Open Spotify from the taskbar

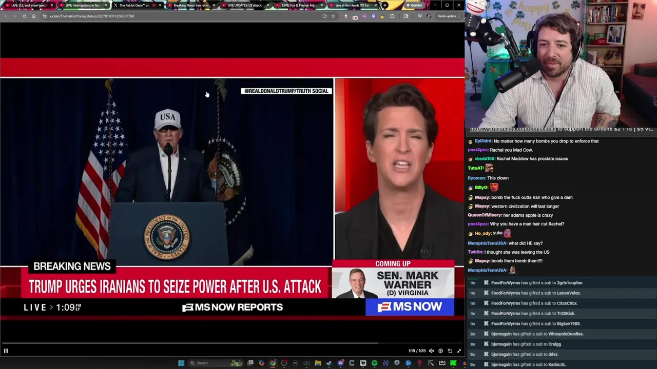tap(374, 363)
